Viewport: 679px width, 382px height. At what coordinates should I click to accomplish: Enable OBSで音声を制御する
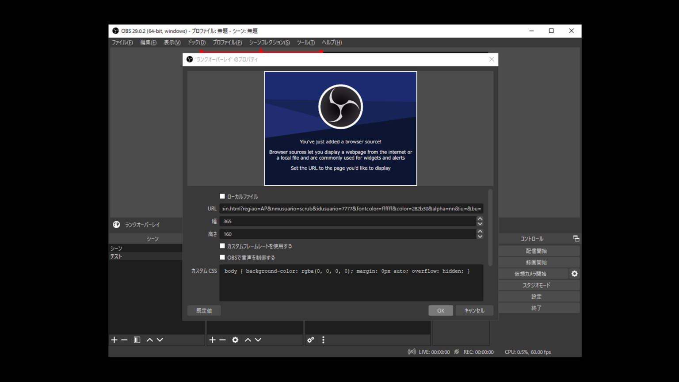pyautogui.click(x=222, y=257)
